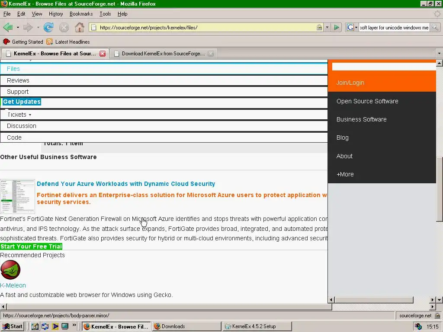Click the search magnifier icon in search box
The width and height of the screenshot is (443, 332).
coord(435,27)
